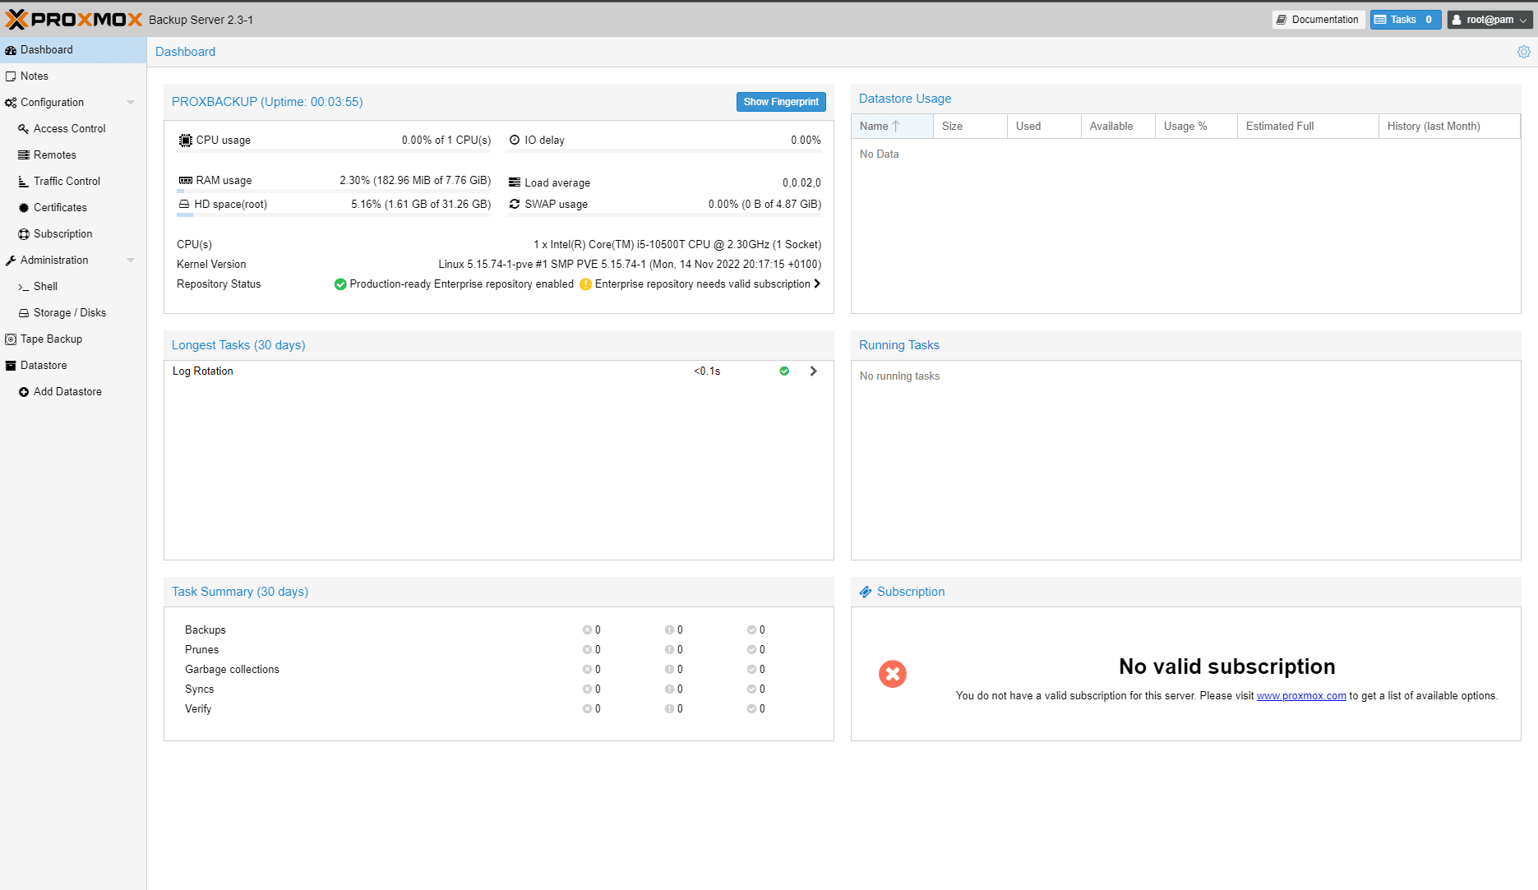1538x890 pixels.
Task: Click the IO delay clock icon
Action: point(515,140)
